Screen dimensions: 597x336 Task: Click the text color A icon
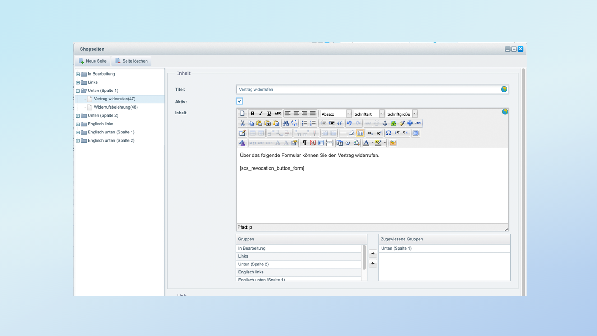(x=366, y=143)
